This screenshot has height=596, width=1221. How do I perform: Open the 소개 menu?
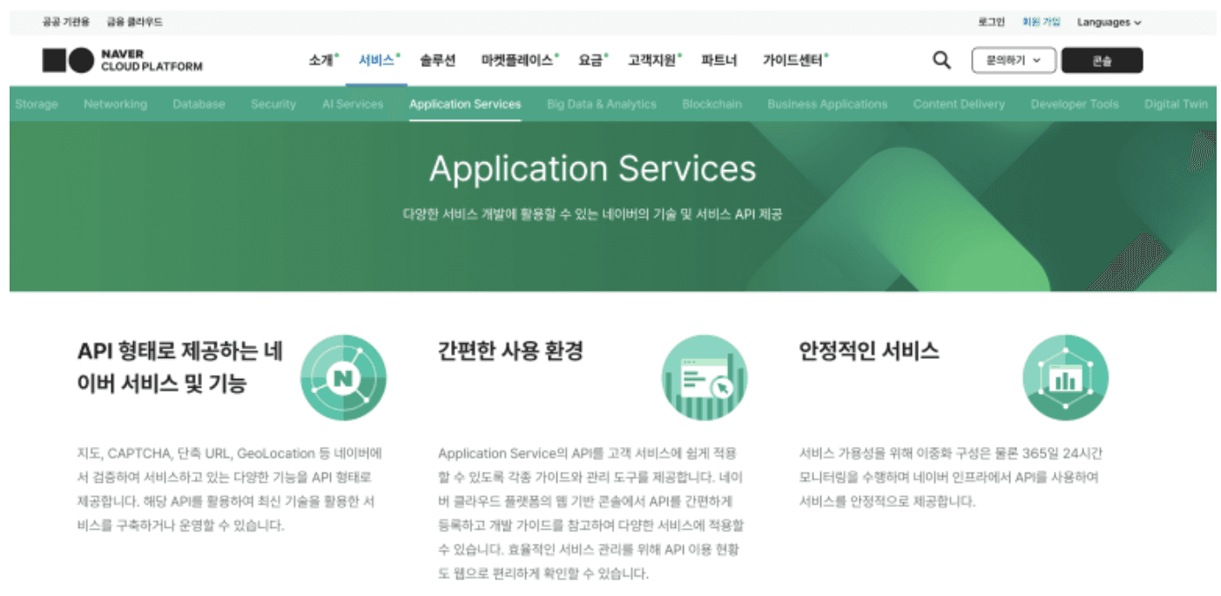click(x=323, y=60)
